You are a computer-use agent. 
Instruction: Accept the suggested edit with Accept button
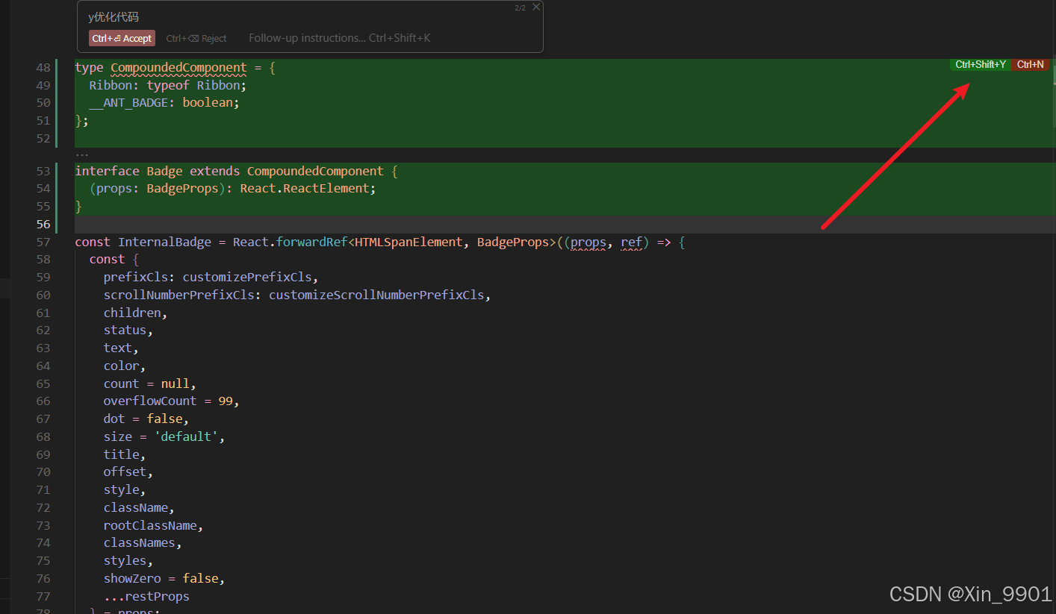pos(122,38)
